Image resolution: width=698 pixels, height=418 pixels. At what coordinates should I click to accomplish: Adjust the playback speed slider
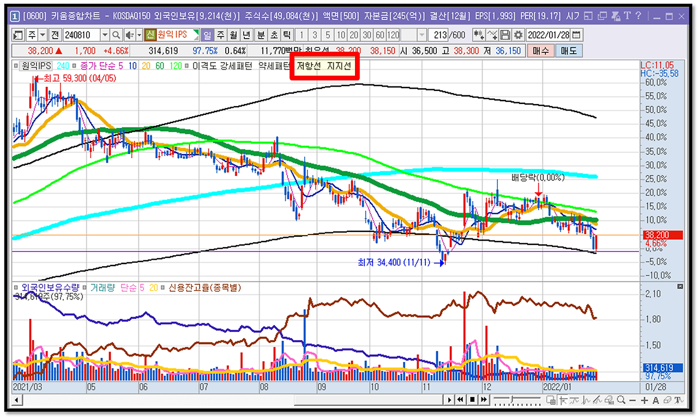point(512,400)
